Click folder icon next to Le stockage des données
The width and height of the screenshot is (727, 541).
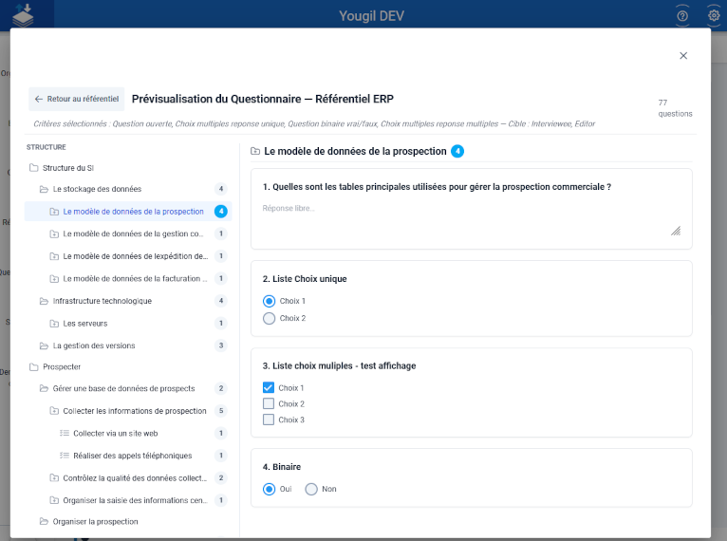[44, 189]
